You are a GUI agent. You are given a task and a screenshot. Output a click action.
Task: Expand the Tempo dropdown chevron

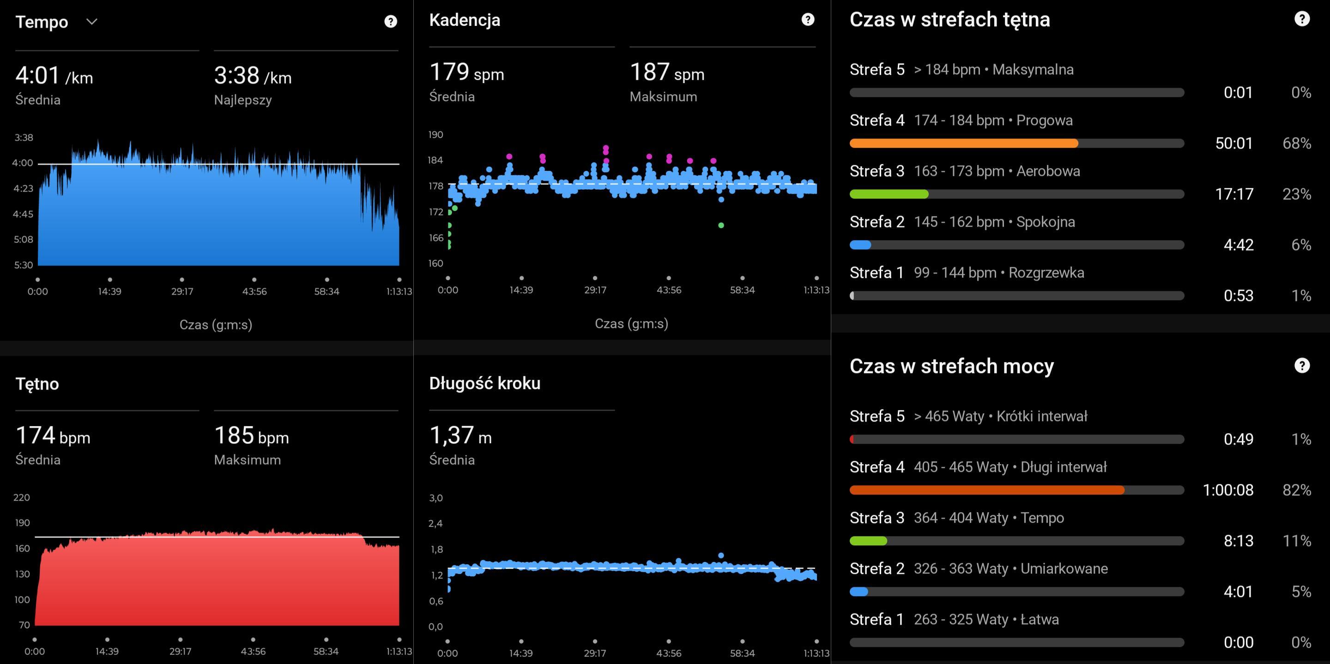[x=91, y=22]
